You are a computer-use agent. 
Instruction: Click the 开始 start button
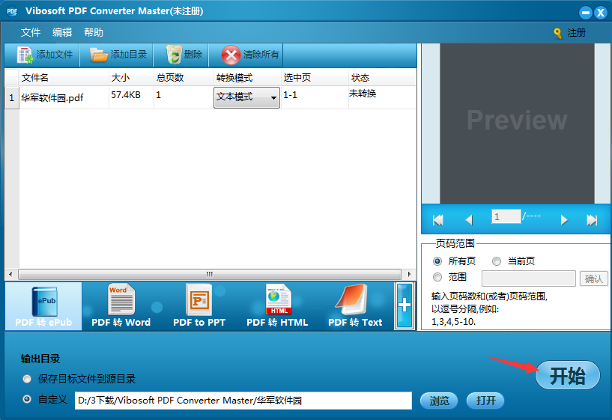coord(568,375)
